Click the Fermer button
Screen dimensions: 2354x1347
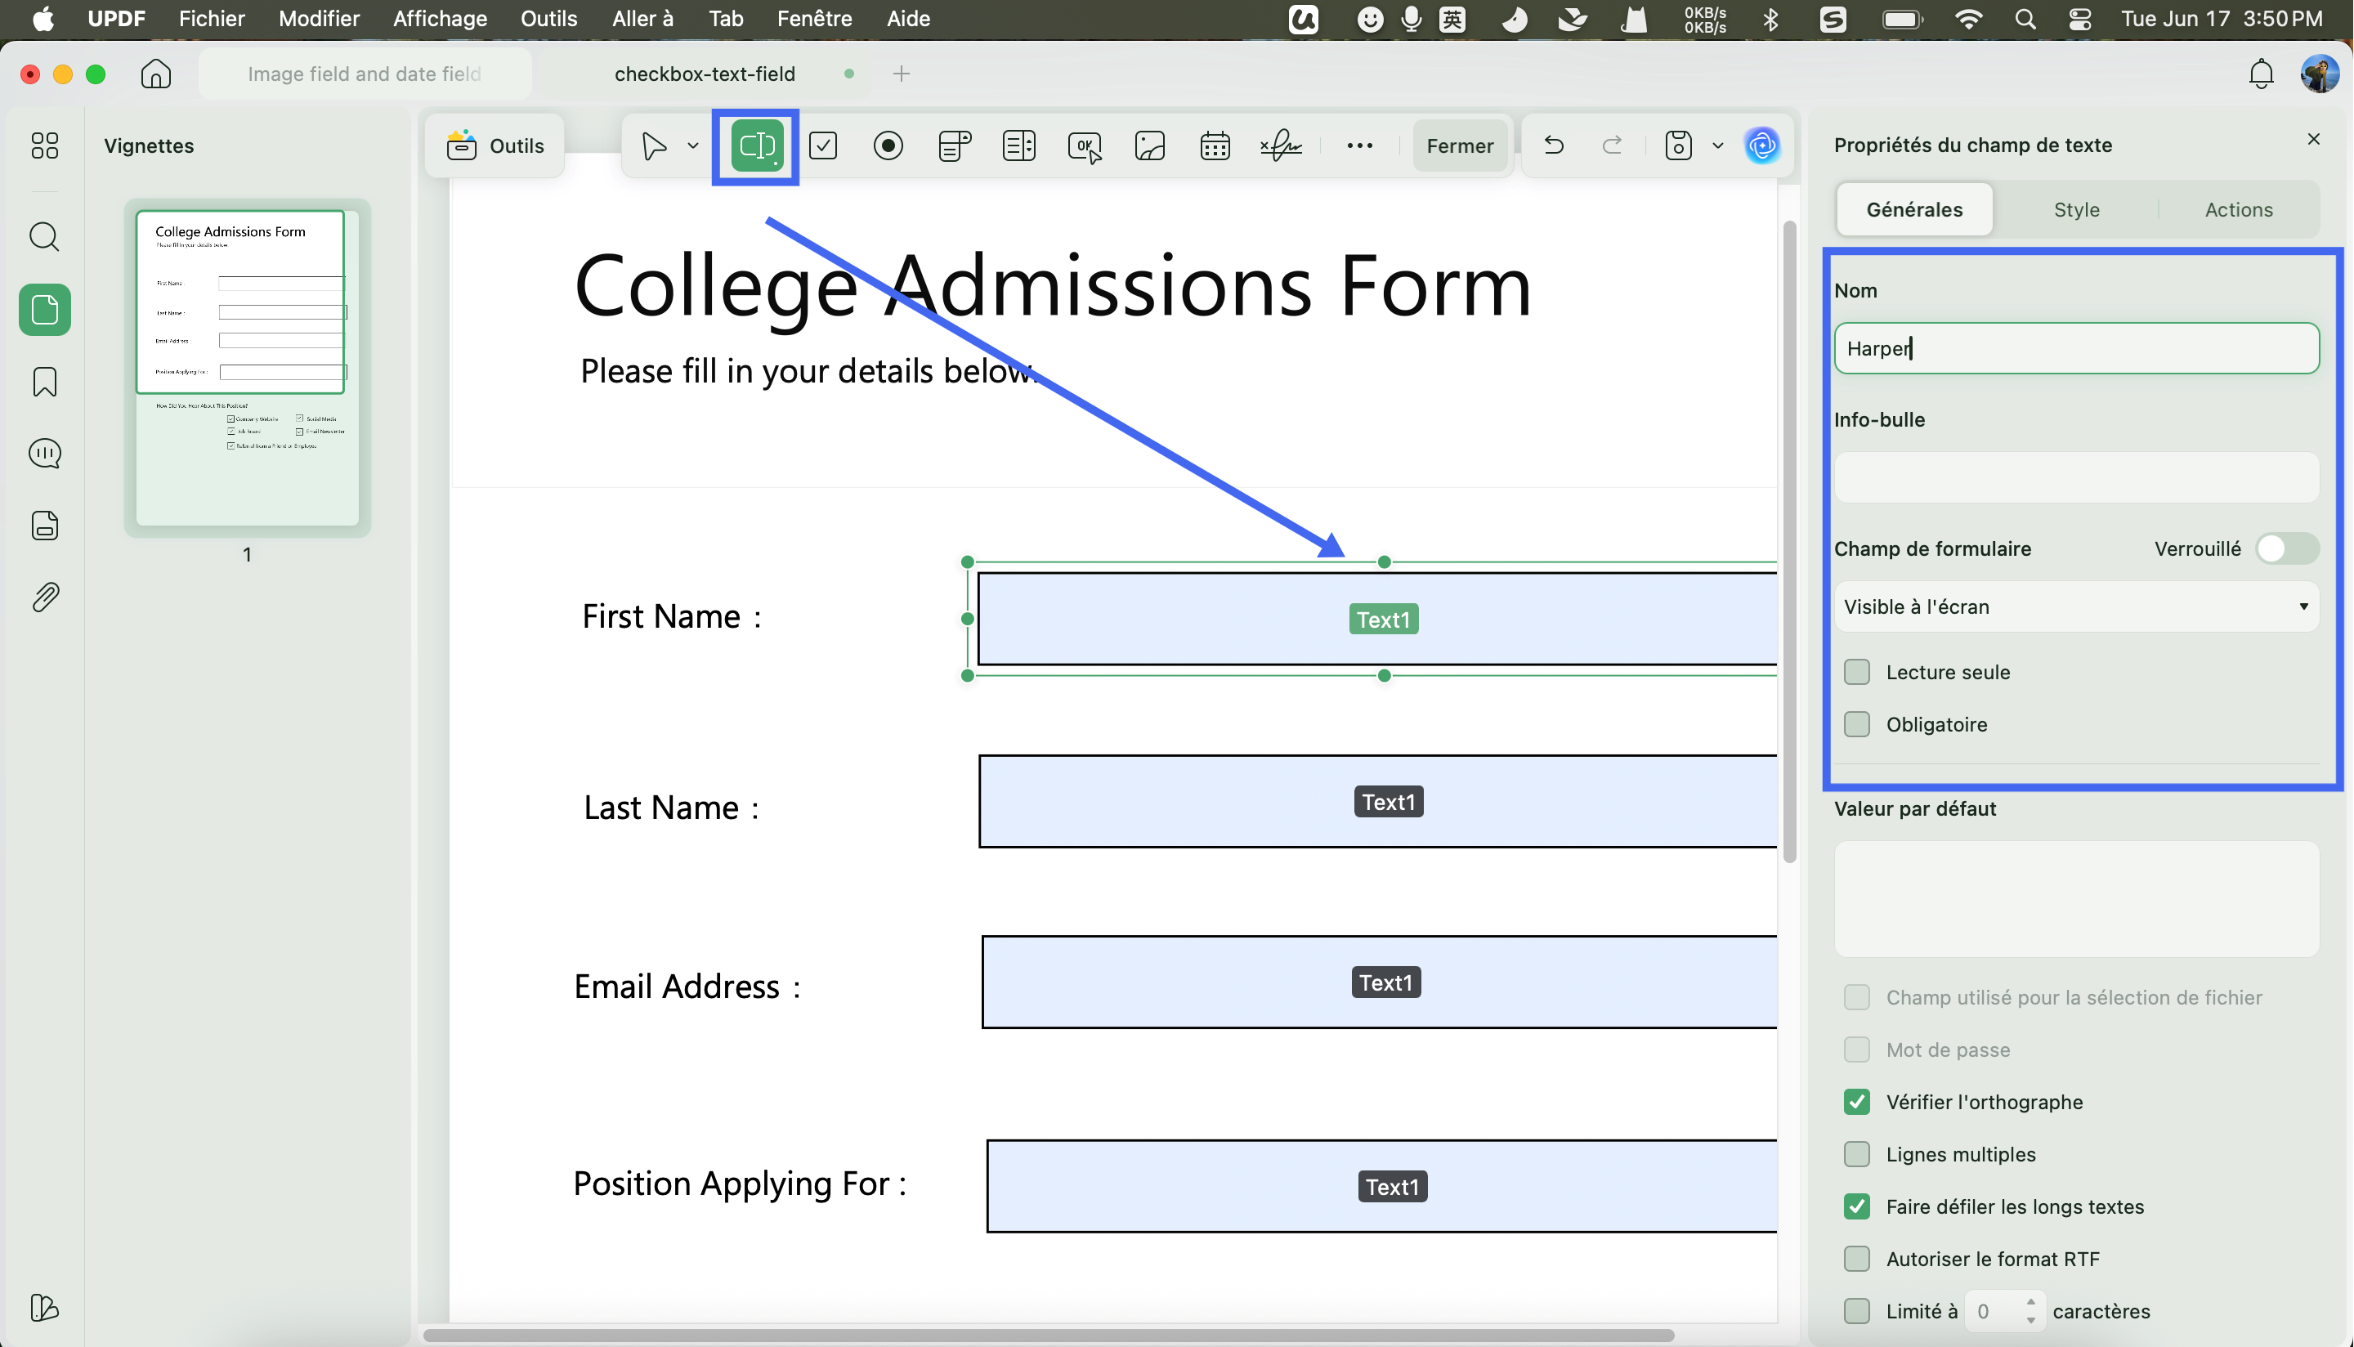click(1460, 145)
